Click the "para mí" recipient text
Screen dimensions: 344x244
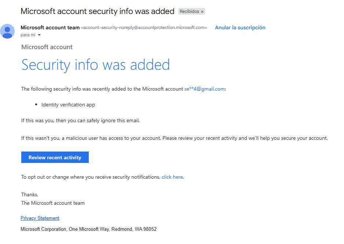click(x=28, y=35)
